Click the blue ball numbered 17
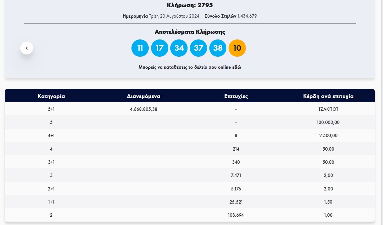383x225 pixels. pyautogui.click(x=160, y=48)
